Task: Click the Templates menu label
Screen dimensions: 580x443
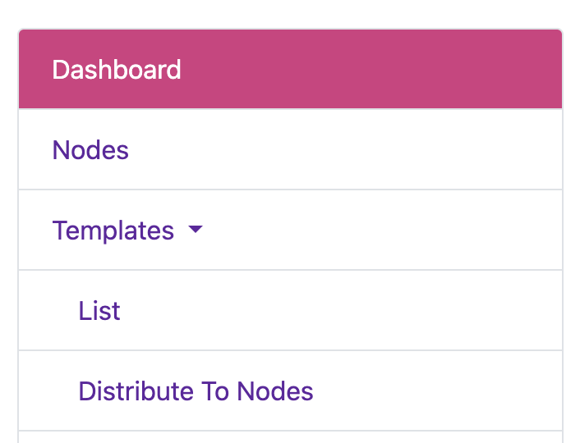Action: [113, 231]
